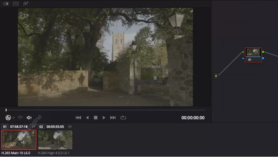This screenshot has height=157, width=278.
Task: Toggle the image wipe split-view icon
Action: [6, 4]
